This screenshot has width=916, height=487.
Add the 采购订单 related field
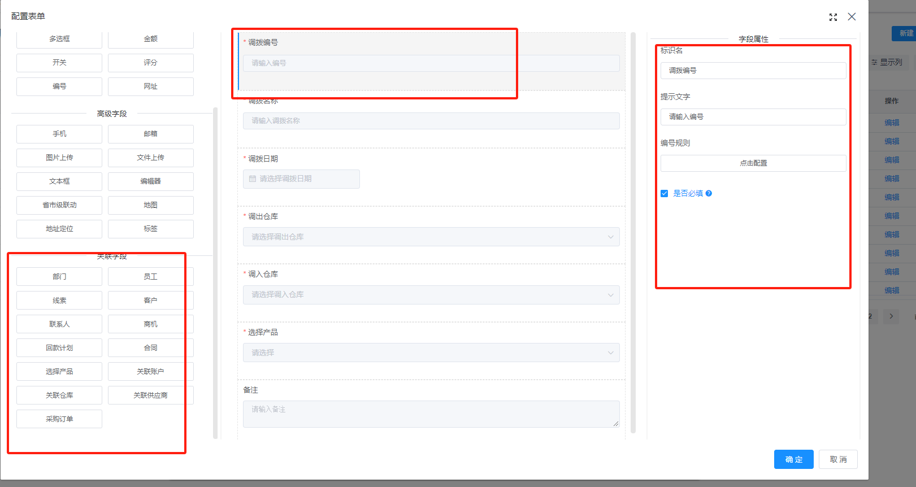[x=59, y=419]
